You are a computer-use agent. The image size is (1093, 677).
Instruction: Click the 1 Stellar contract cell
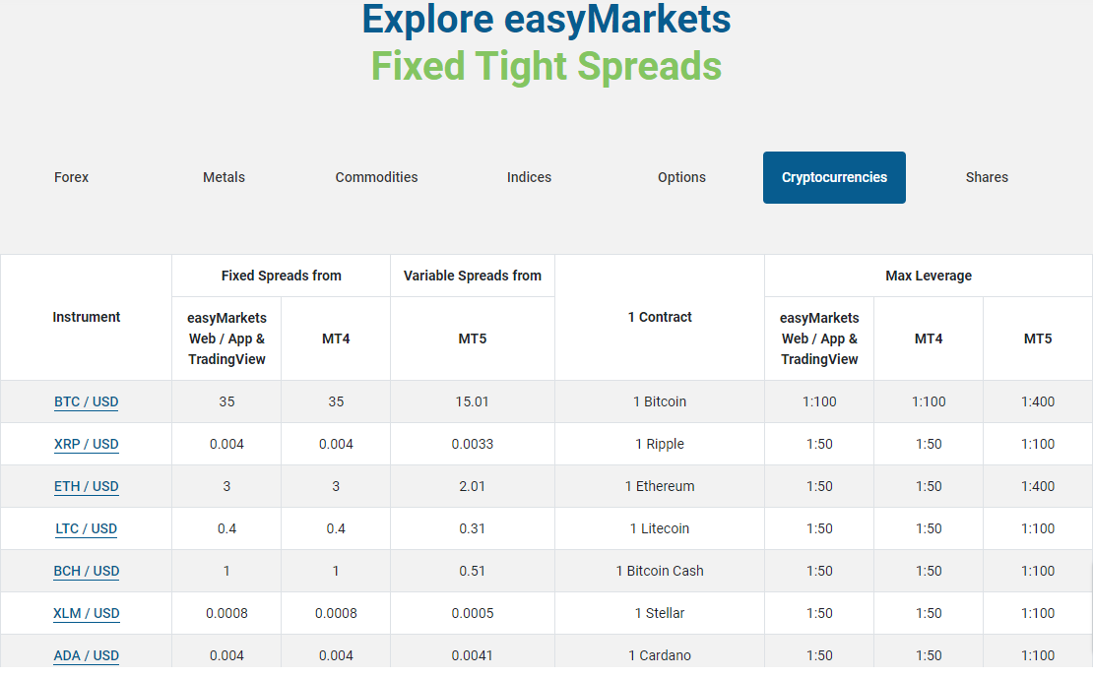[x=660, y=614]
